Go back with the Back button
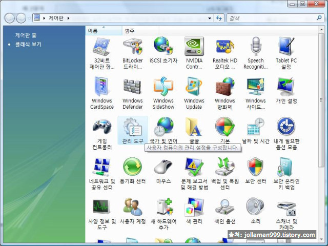Image resolution: width=328 pixels, height=246 pixels. (x=9, y=18)
